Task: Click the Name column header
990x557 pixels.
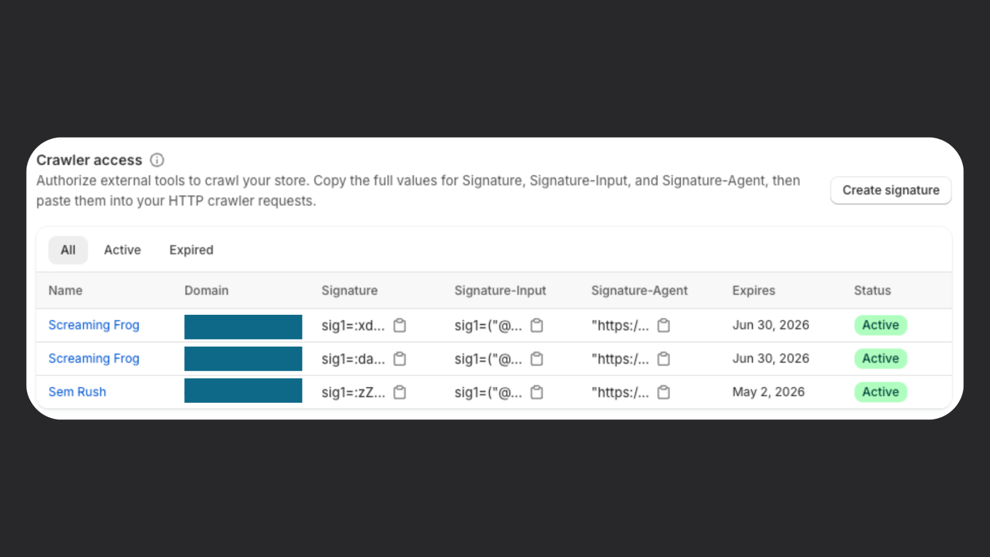Action: pos(65,290)
